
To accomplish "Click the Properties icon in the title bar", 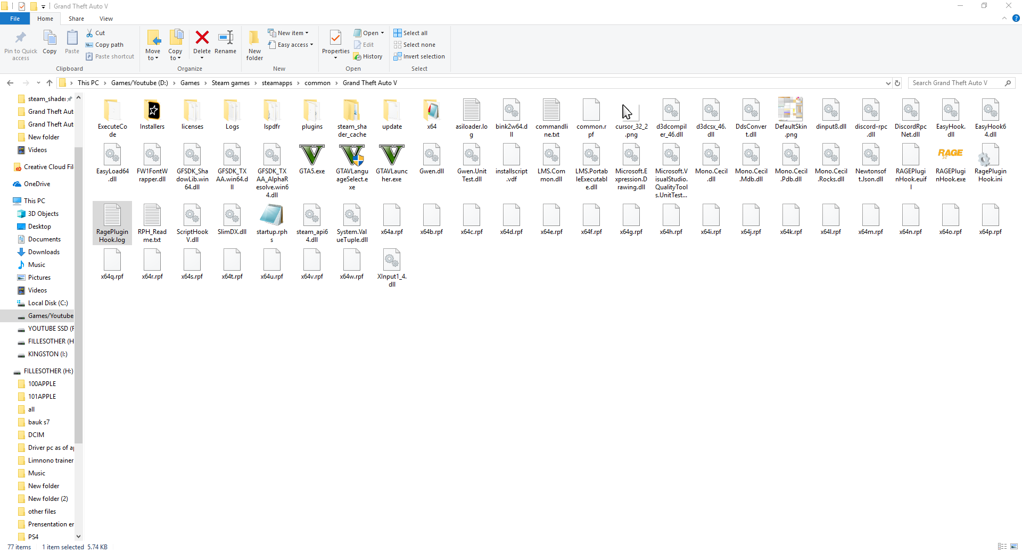I will point(22,6).
